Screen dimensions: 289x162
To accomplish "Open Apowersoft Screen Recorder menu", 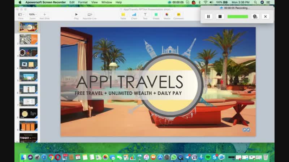I will coord(46,3).
